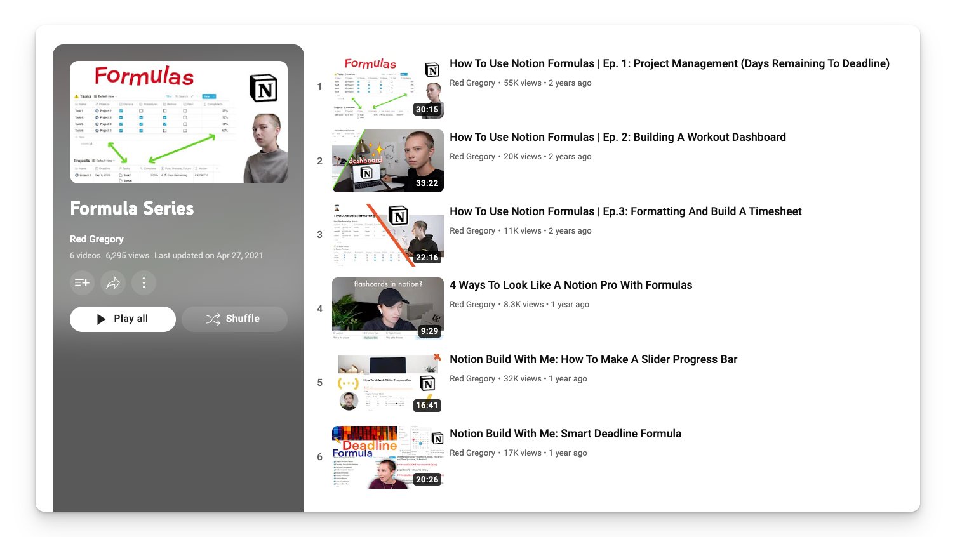Select Red Gregory link under 4 Ways video
955x537 pixels.
472,305
